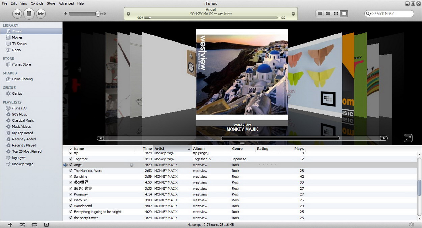Image resolution: width=422 pixels, height=228 pixels.
Task: Open the Help menu
Action: [80, 3]
